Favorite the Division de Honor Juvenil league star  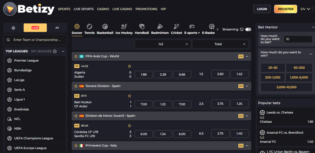(76, 116)
